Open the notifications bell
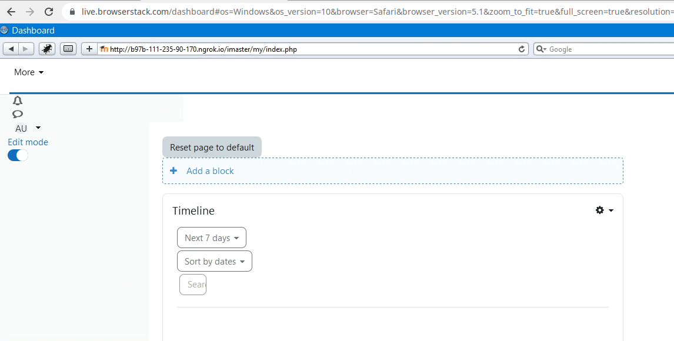 pyautogui.click(x=18, y=101)
